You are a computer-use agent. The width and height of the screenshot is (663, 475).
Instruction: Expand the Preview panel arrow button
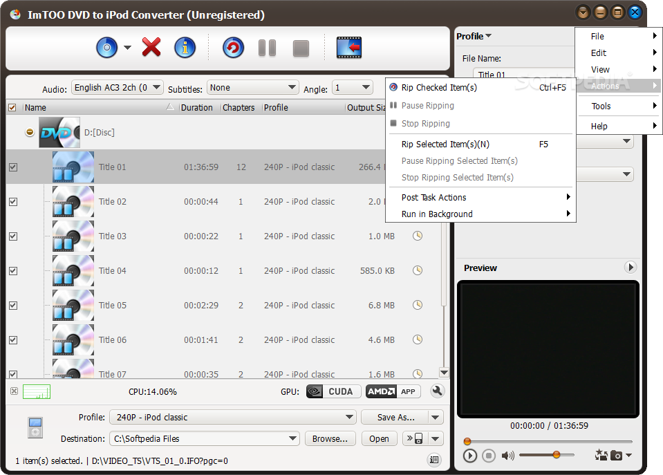631,267
